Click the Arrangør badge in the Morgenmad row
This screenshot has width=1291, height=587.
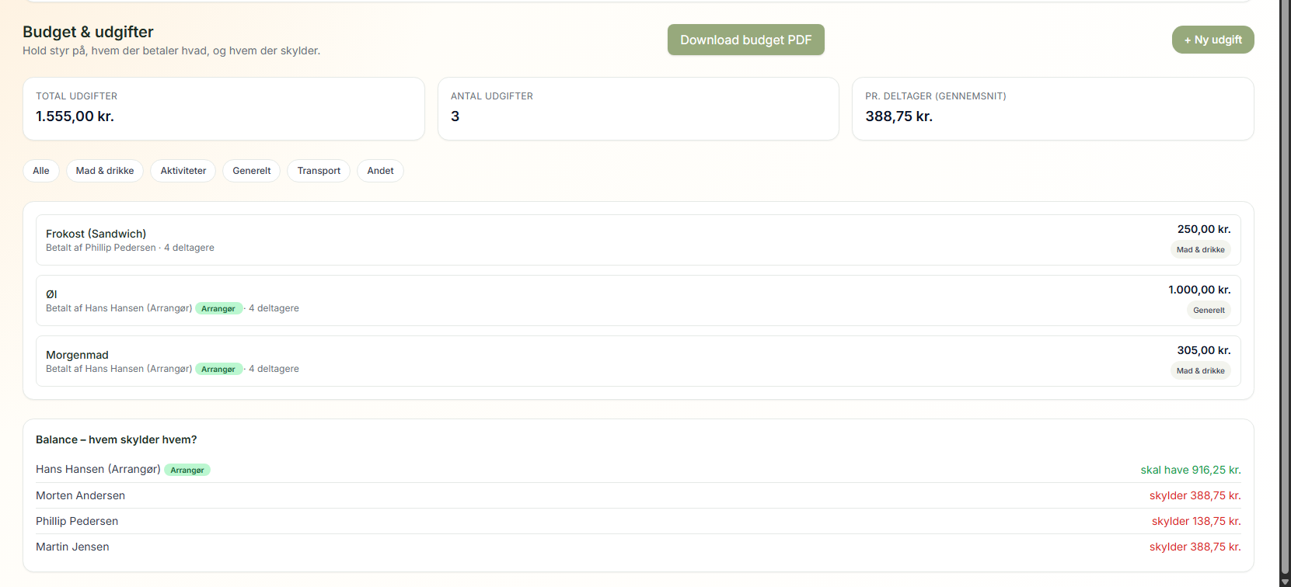pos(218,370)
